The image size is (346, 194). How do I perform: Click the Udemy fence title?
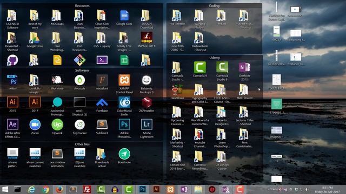(x=215, y=58)
